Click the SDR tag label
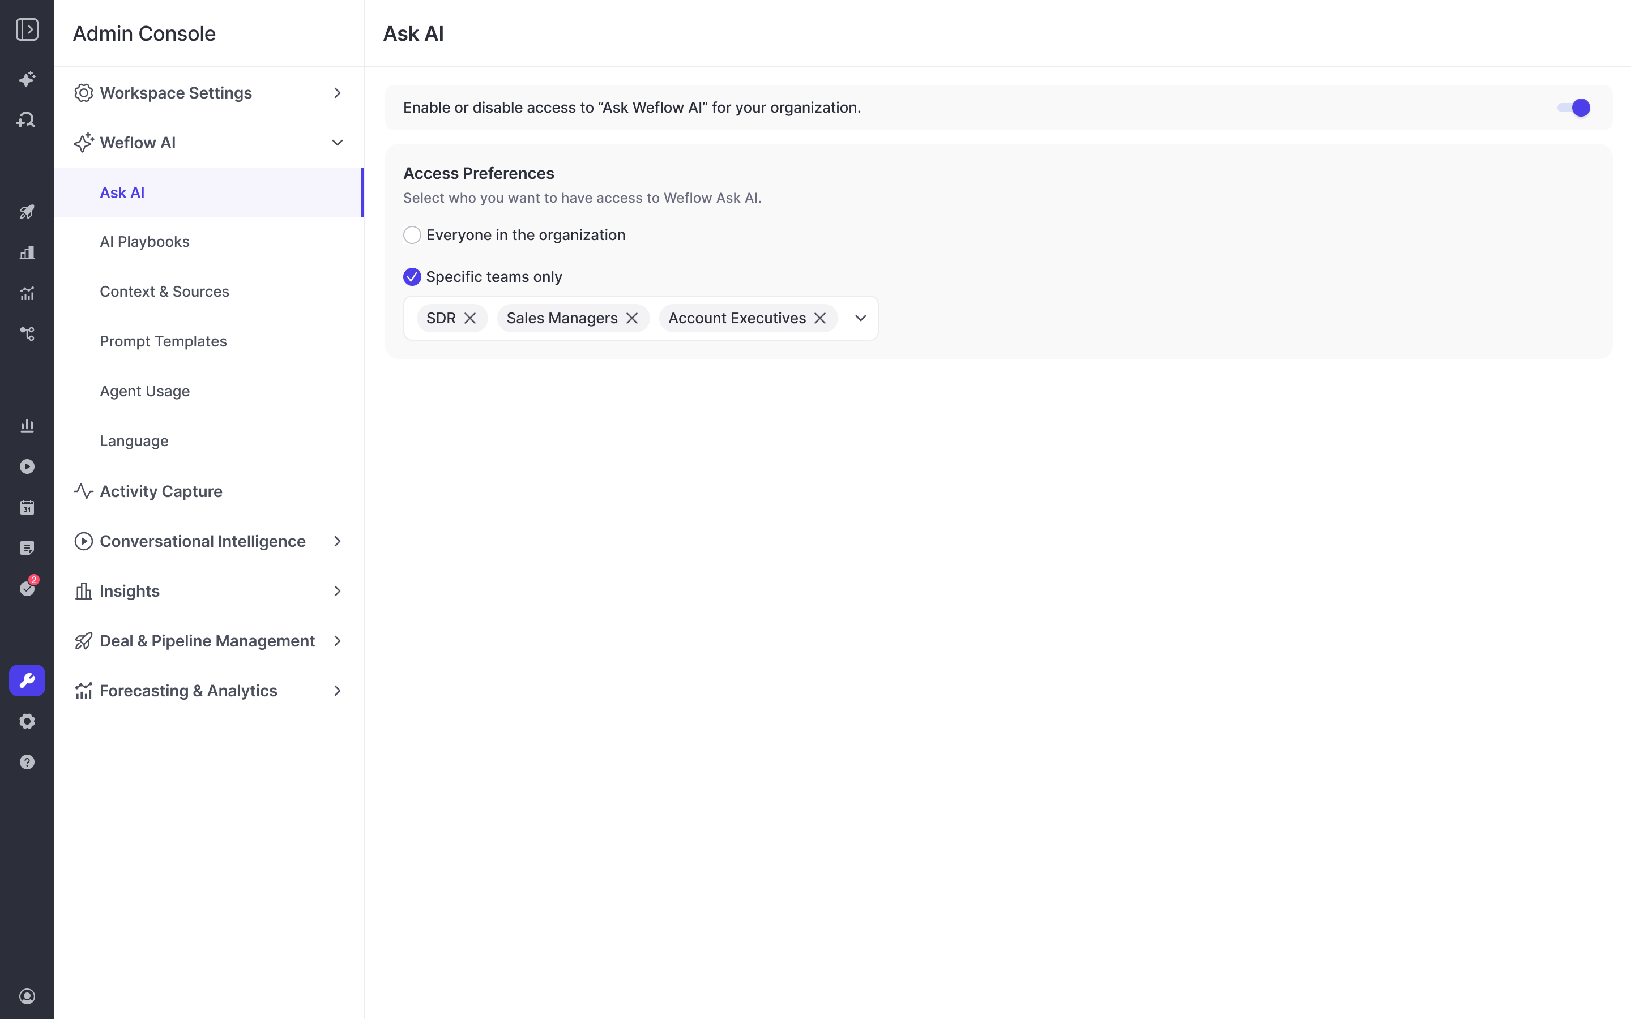This screenshot has width=1631, height=1019. pyautogui.click(x=441, y=318)
